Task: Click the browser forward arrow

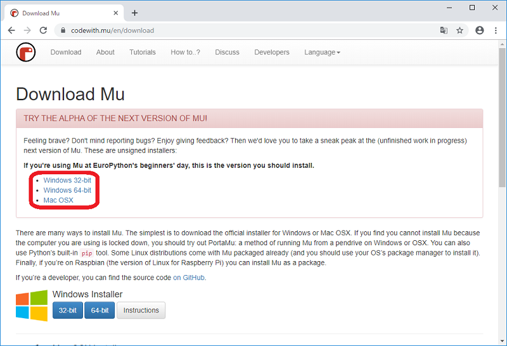Action: (27, 30)
